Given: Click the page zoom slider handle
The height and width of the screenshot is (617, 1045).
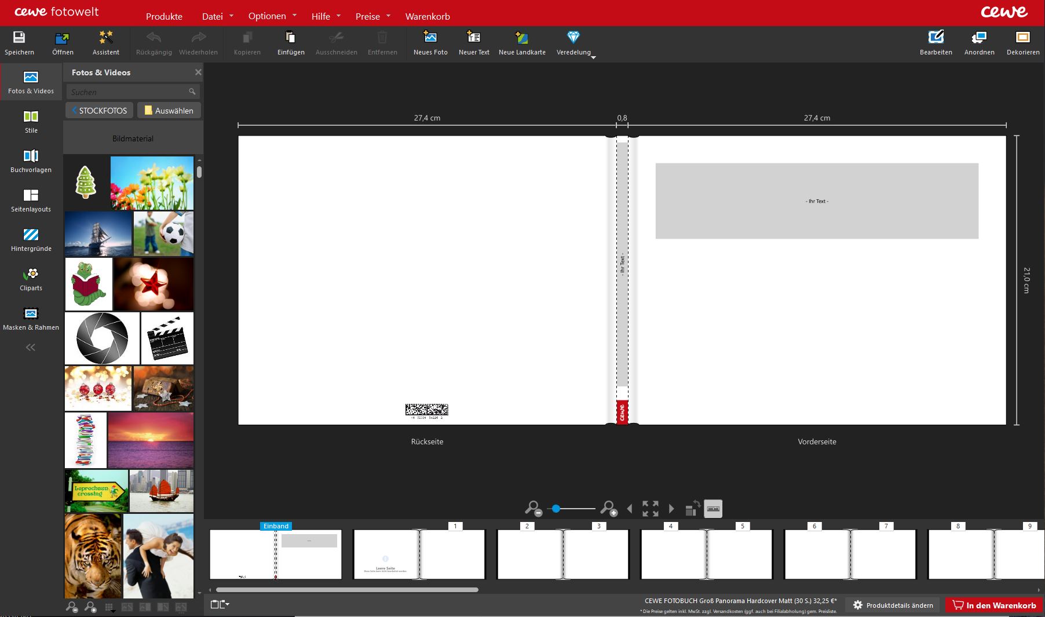Looking at the screenshot, I should [x=556, y=509].
